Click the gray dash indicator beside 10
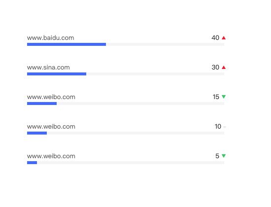 coord(225,127)
